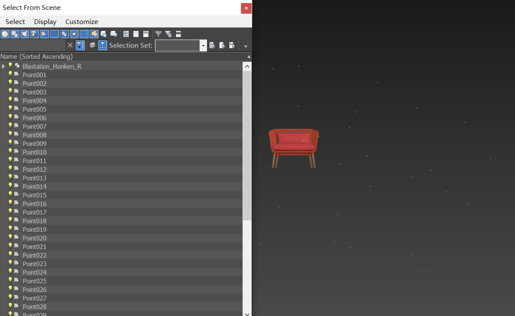Select Point026 in the list
This screenshot has width=515, height=316.
tap(35, 289)
